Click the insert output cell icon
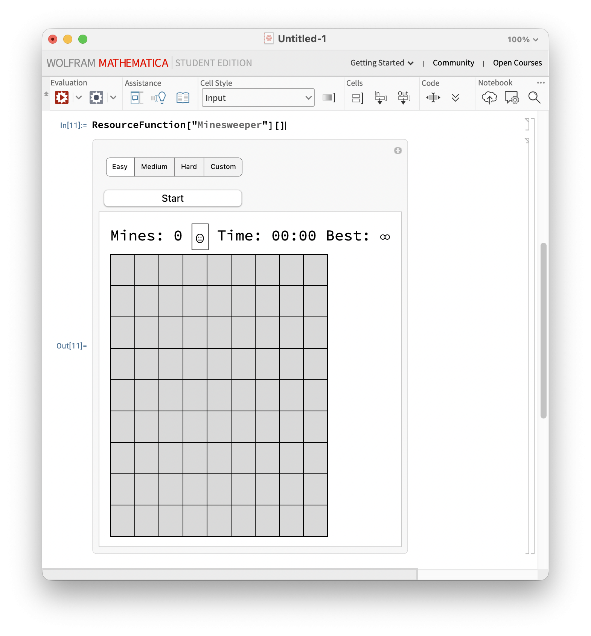The height and width of the screenshot is (636, 591). click(404, 98)
